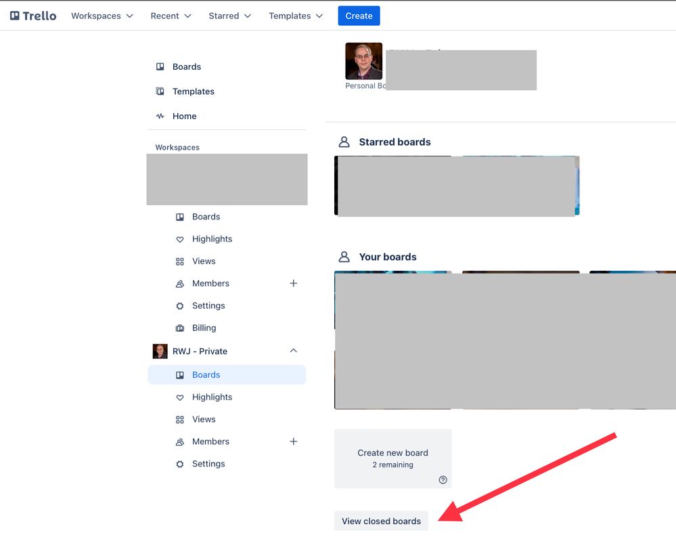Select highlighted Boards under RWJ - Private
The image size is (676, 537).
point(227,375)
